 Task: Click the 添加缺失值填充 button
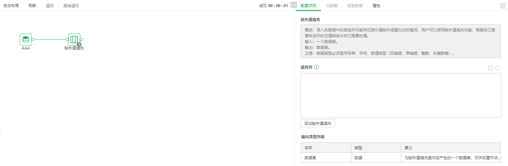(318, 123)
